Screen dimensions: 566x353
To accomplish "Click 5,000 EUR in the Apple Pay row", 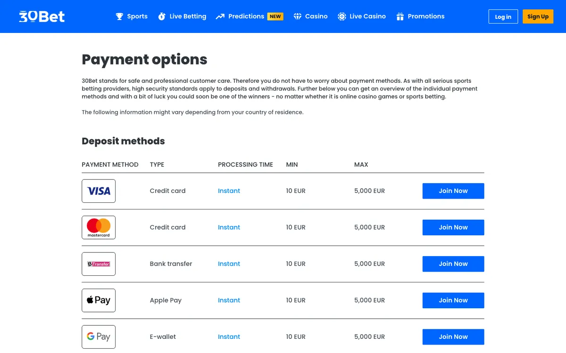I will click(x=369, y=300).
